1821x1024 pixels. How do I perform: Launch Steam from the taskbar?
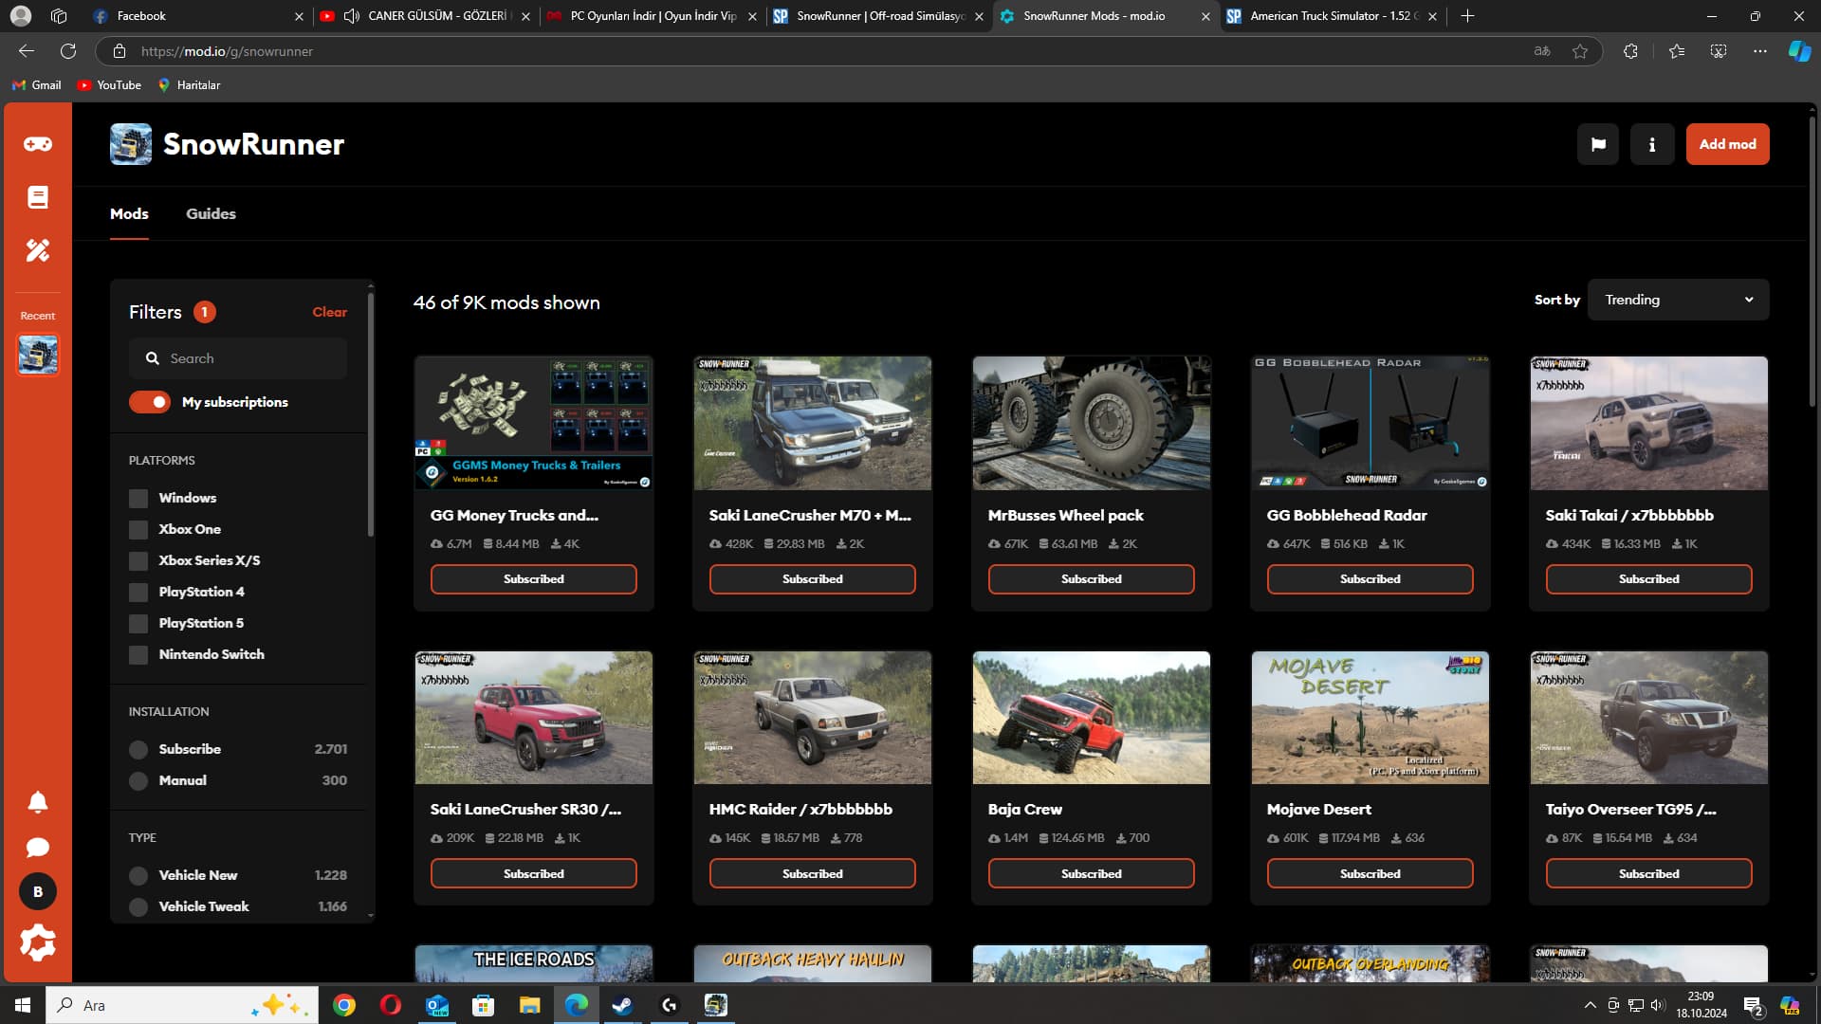click(x=622, y=1005)
